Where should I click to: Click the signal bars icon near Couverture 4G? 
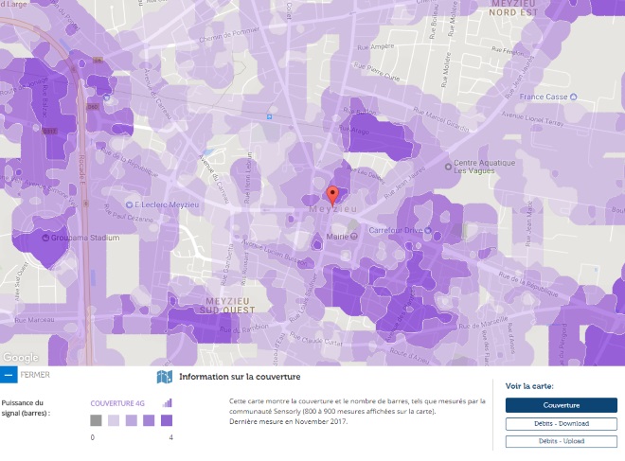click(x=168, y=402)
